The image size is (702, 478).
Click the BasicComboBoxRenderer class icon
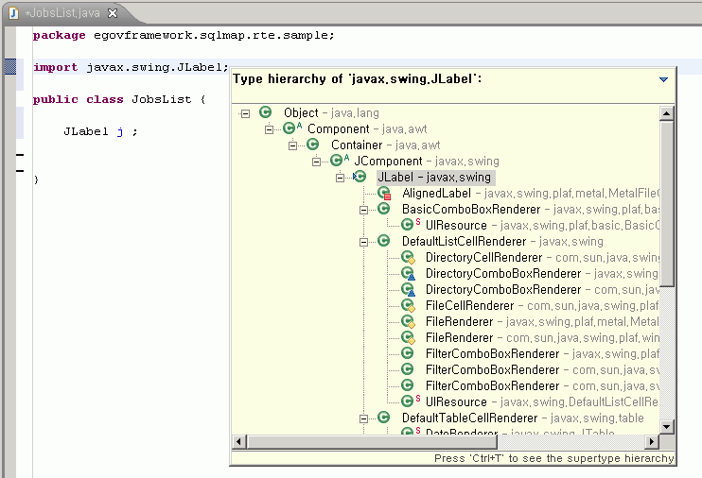click(384, 209)
